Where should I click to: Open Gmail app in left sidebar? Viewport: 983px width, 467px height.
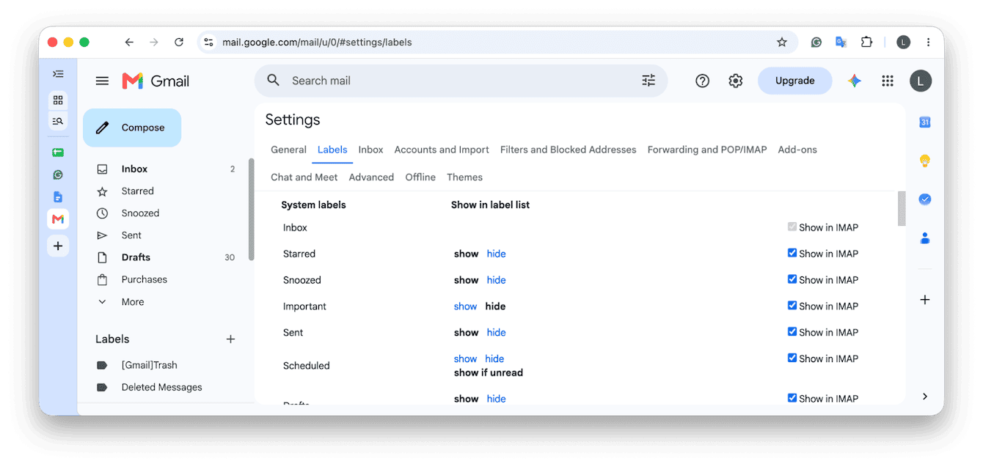click(x=58, y=219)
